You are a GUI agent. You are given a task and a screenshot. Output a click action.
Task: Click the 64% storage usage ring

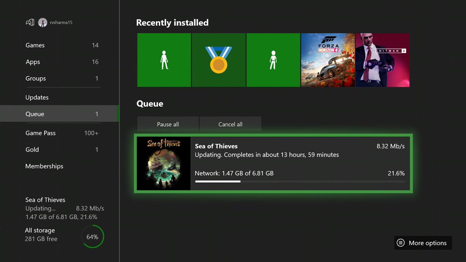click(x=93, y=237)
